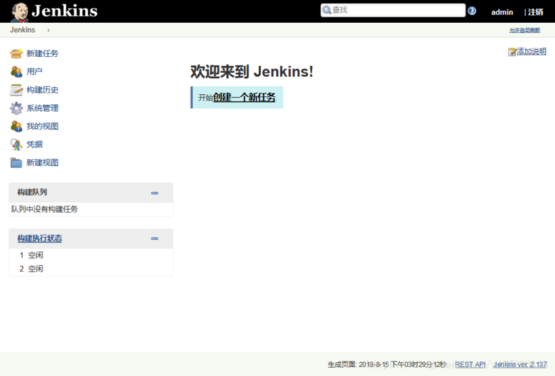The width and height of the screenshot is (555, 376).
Task: Focus the 查找 search field
Action: (393, 10)
